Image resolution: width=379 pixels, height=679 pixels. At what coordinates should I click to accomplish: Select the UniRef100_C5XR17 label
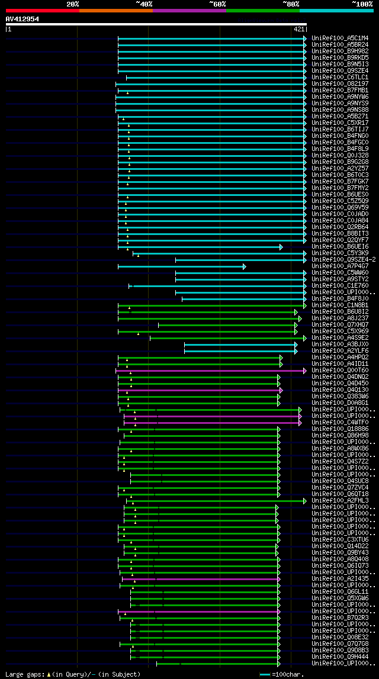pyautogui.click(x=340, y=123)
